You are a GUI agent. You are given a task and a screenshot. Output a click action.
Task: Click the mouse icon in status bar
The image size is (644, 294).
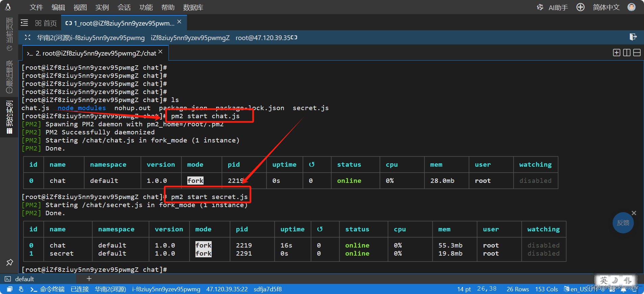pyautogui.click(x=21, y=289)
